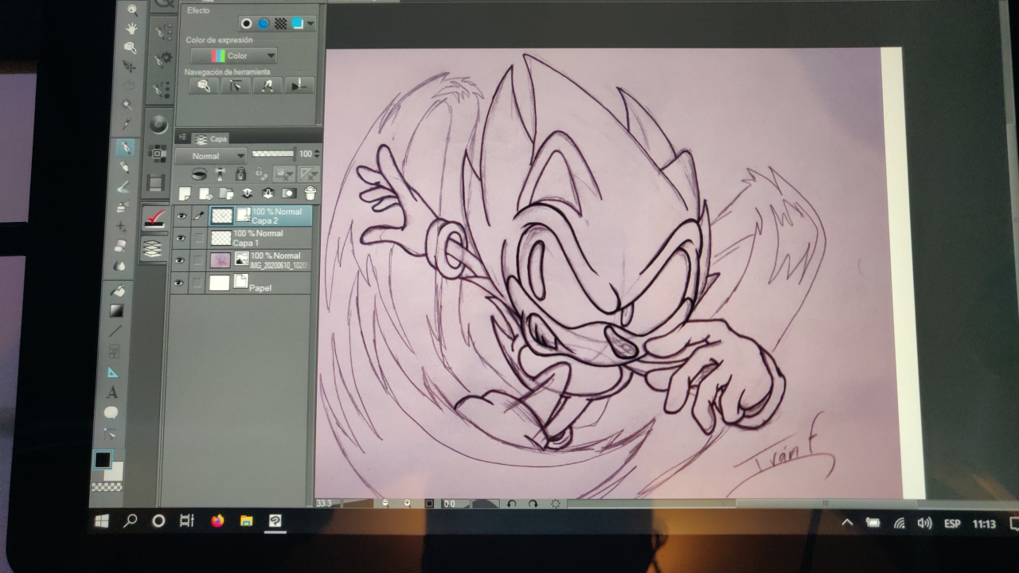Check the box beside Capa 1 eye

pyautogui.click(x=198, y=238)
